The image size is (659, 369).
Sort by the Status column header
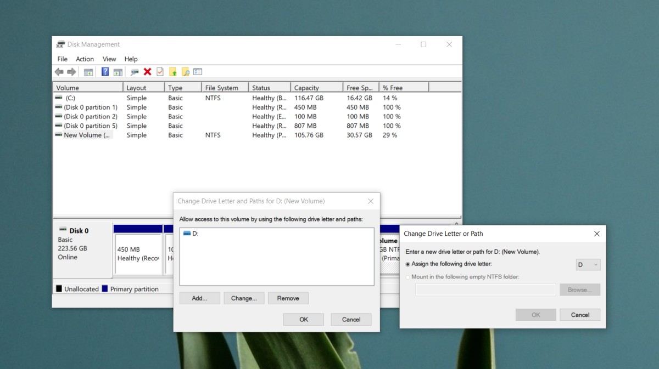(269, 88)
